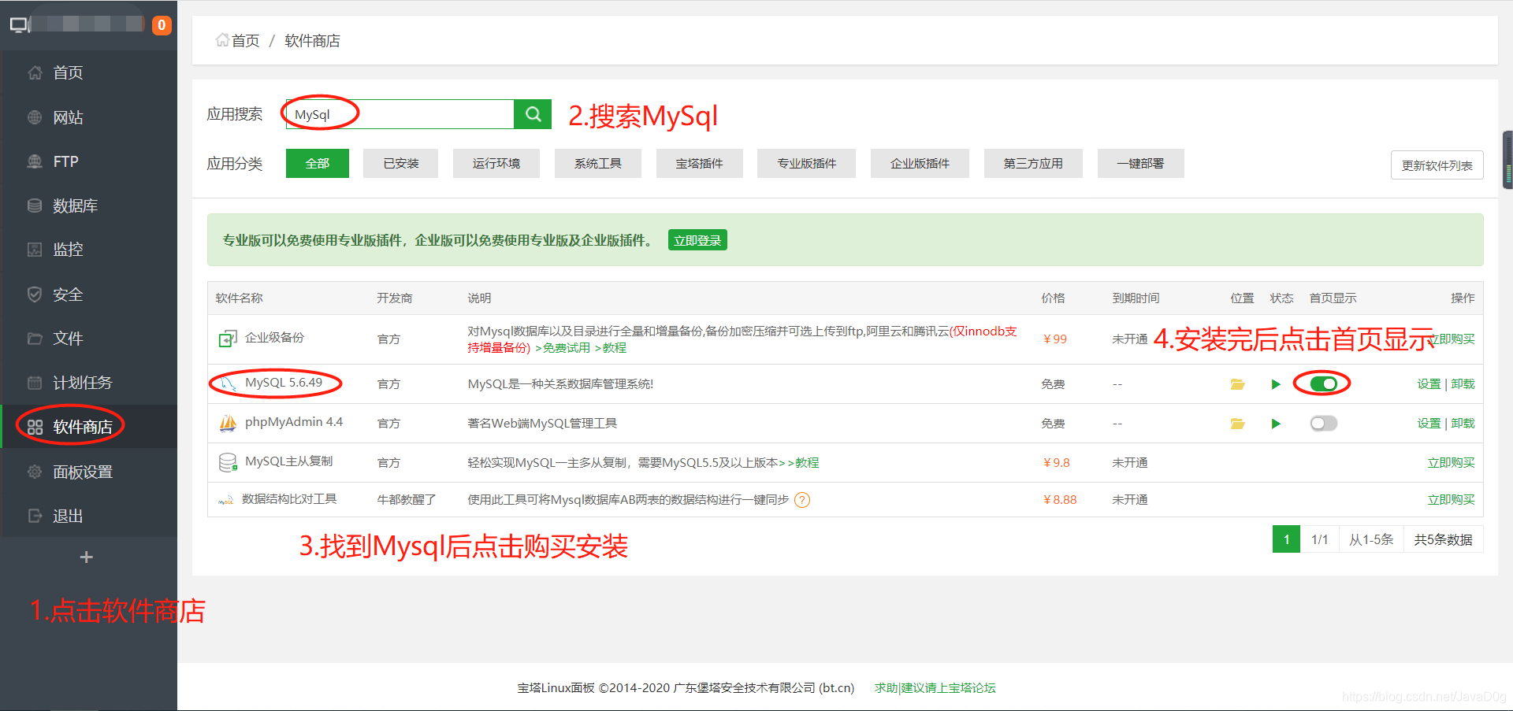The width and height of the screenshot is (1513, 711).
Task: Open the 软件商店 sidebar menu item
Action: coord(88,427)
